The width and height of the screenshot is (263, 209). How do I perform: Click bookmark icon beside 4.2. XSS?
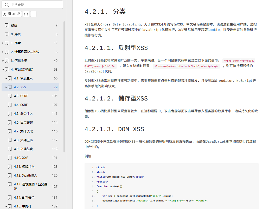pos(10,87)
